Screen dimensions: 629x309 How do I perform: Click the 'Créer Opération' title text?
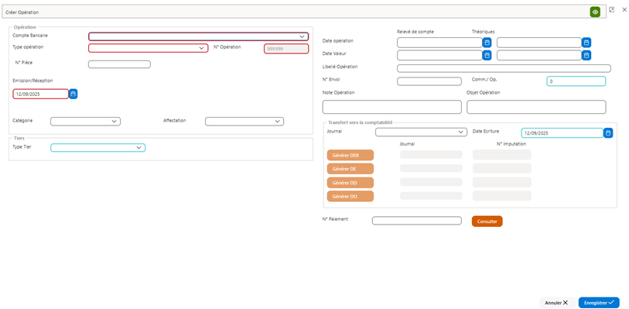[22, 12]
